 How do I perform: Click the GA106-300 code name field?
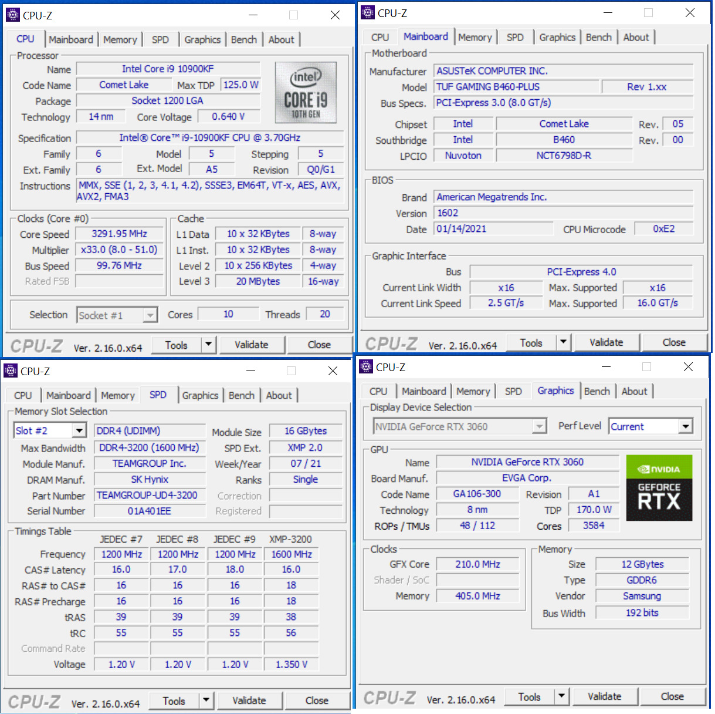click(x=477, y=494)
